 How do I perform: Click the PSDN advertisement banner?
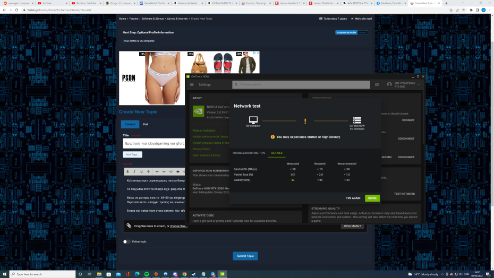(x=152, y=78)
